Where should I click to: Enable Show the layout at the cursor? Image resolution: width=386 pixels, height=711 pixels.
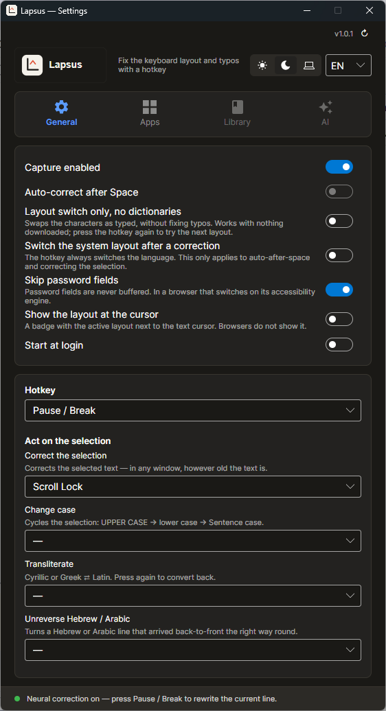pyautogui.click(x=339, y=319)
